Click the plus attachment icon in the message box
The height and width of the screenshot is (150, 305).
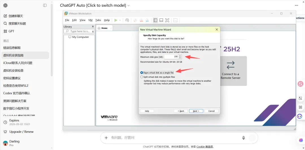106,138
